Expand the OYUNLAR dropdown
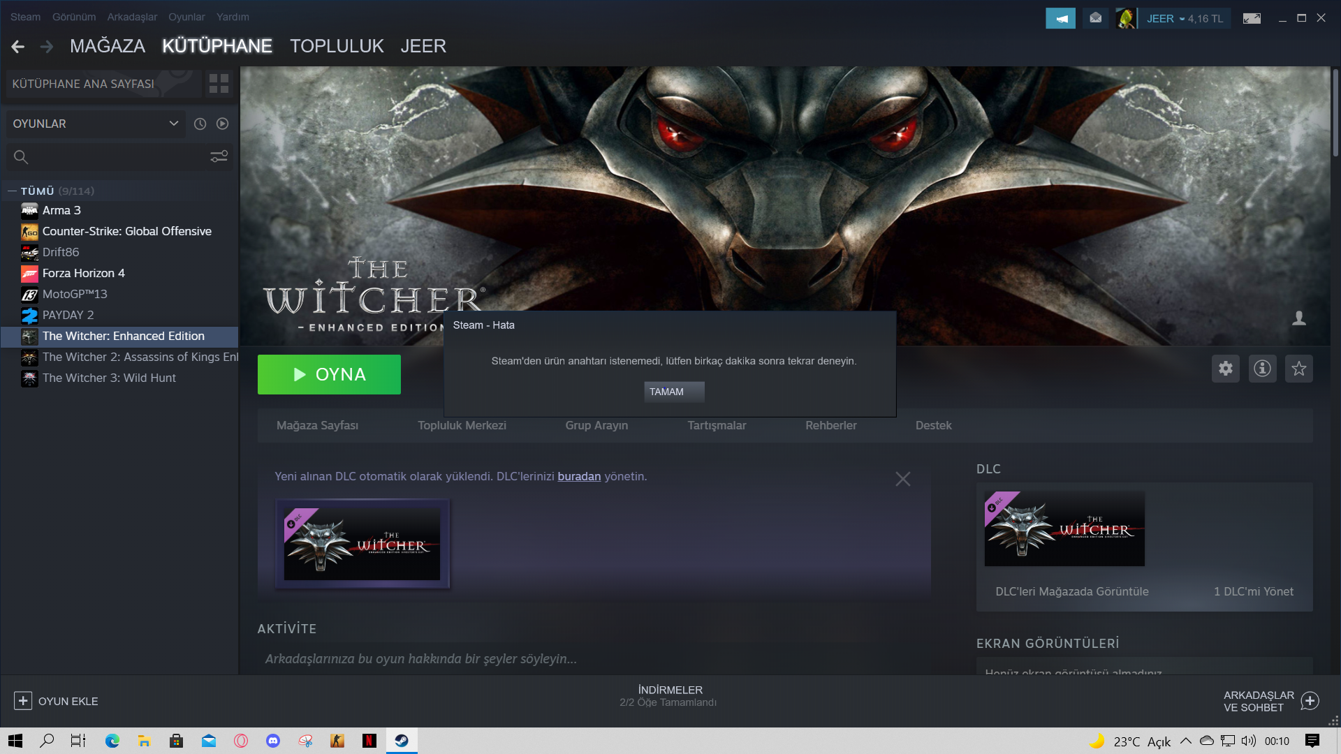 pos(173,124)
